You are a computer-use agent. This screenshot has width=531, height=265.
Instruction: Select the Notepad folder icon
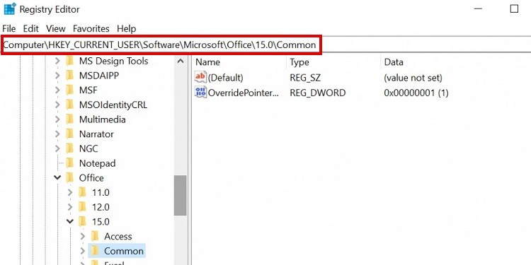pyautogui.click(x=70, y=163)
